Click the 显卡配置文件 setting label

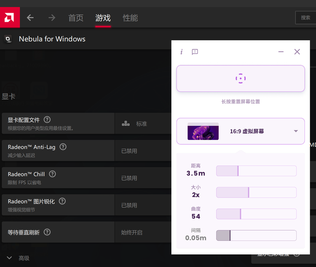pos(24,120)
